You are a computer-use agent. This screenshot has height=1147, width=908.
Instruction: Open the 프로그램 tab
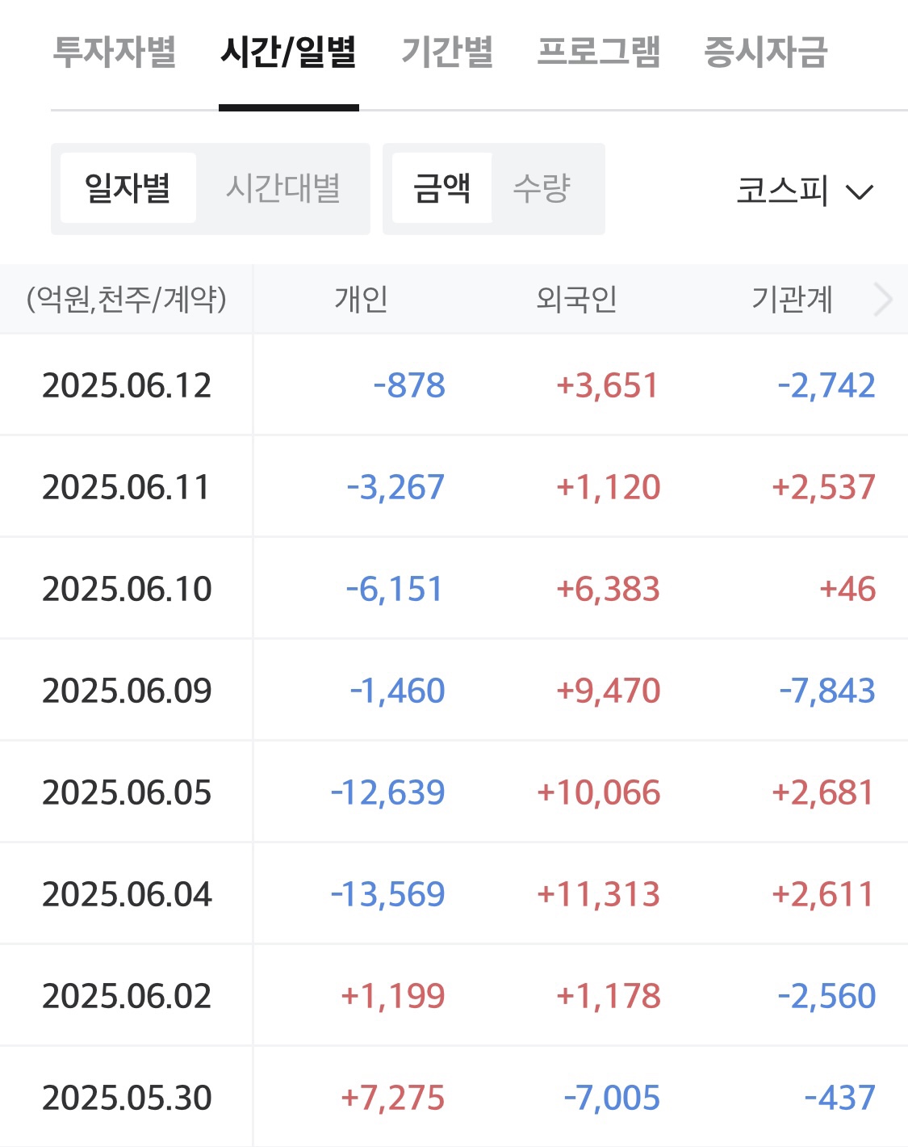[599, 53]
